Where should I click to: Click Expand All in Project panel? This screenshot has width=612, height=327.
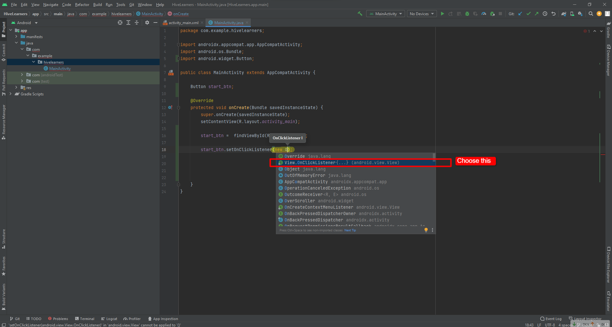click(129, 22)
